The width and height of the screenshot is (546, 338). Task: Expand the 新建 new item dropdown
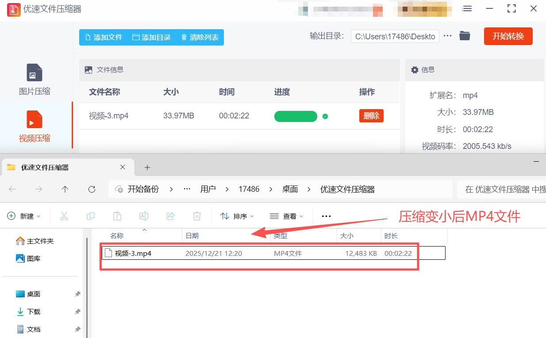click(24, 216)
